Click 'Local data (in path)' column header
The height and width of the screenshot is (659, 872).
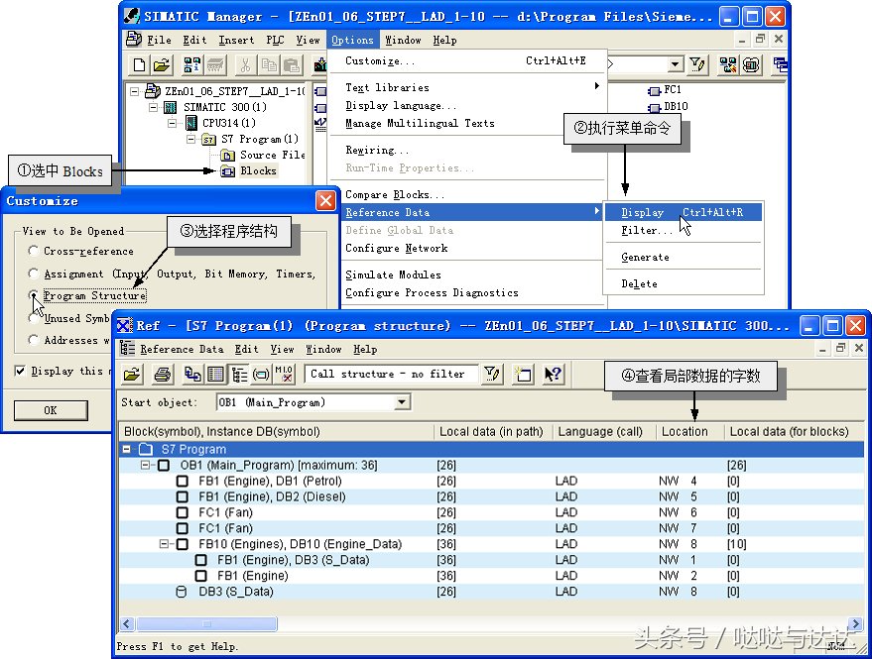pos(492,432)
